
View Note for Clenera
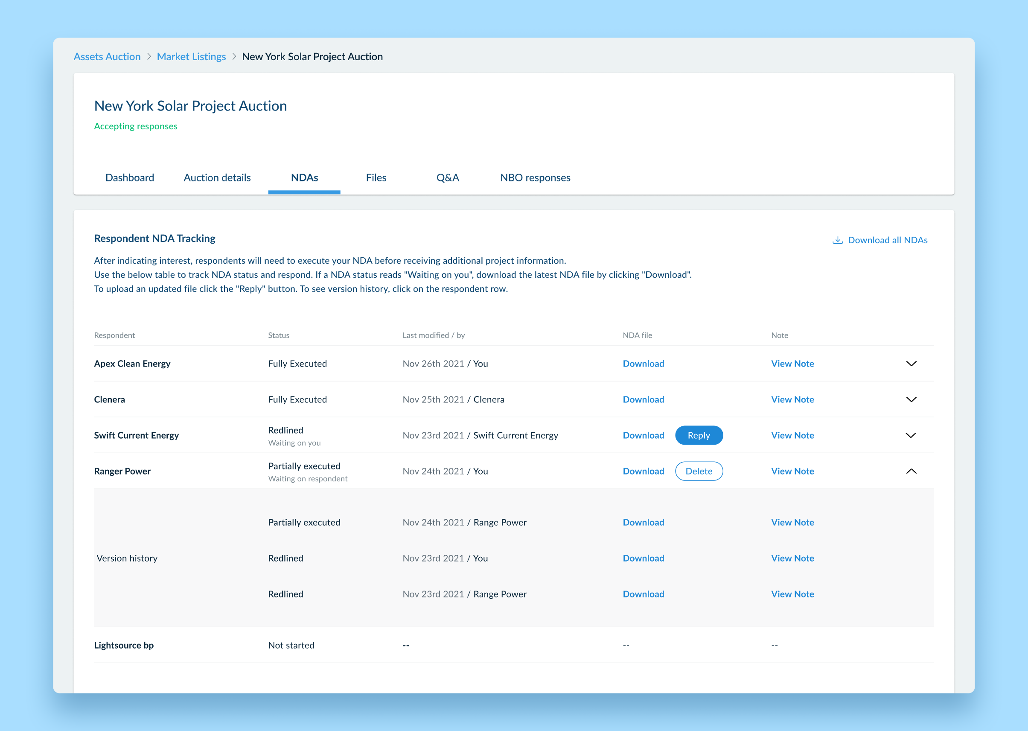click(x=792, y=400)
